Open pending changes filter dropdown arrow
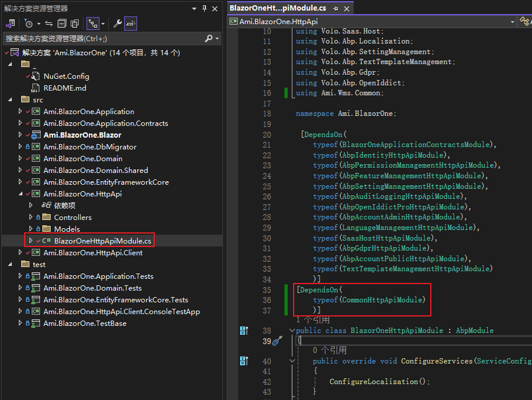The width and height of the screenshot is (532, 400). 39,24
